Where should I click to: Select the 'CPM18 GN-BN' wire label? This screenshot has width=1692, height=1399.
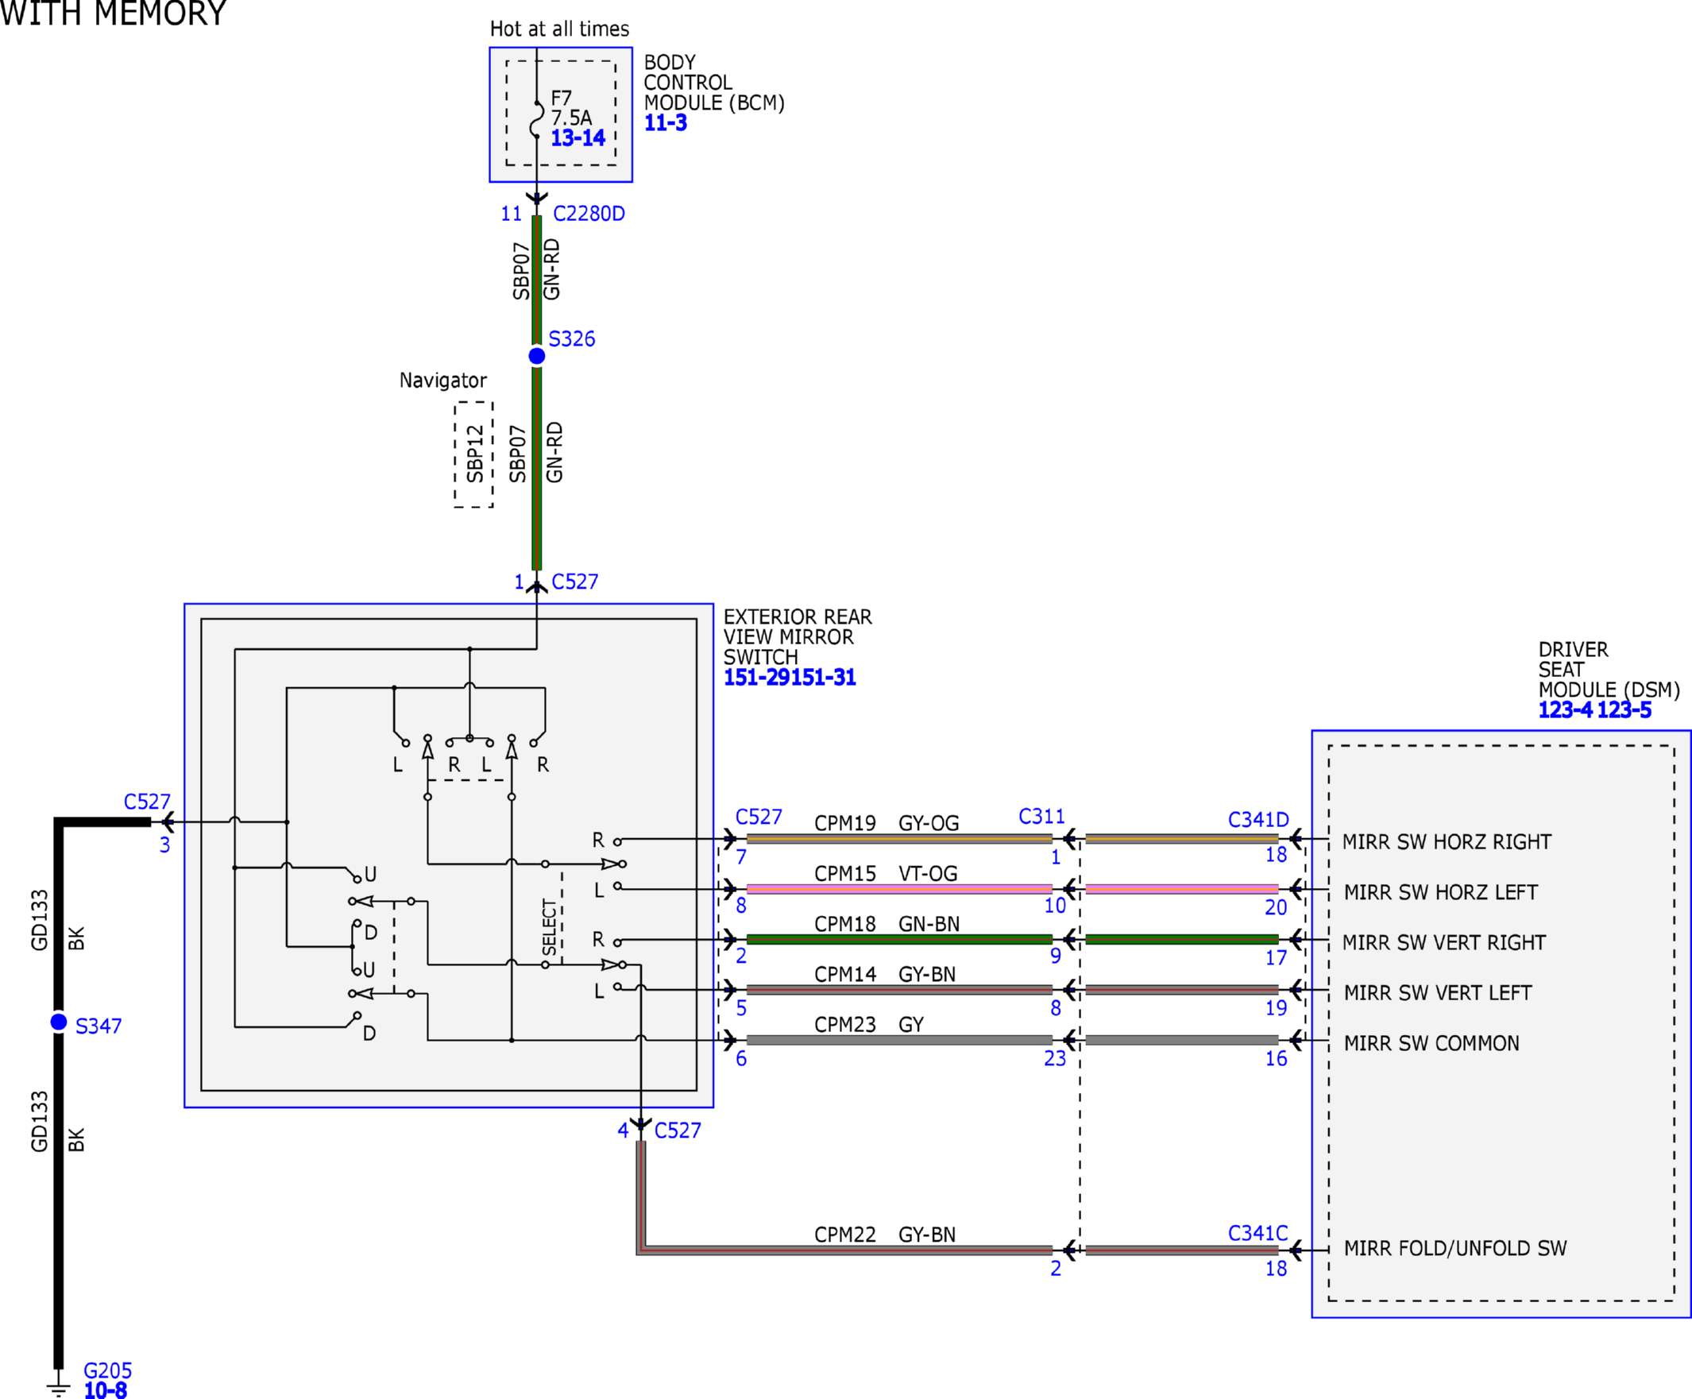pos(887,925)
